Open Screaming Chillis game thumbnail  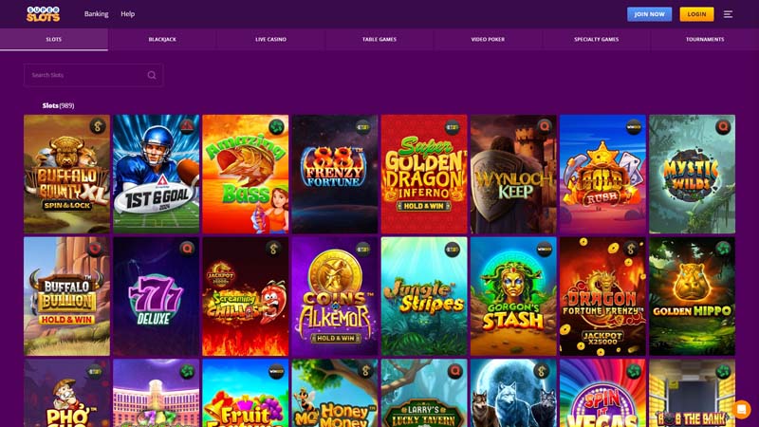tap(246, 296)
